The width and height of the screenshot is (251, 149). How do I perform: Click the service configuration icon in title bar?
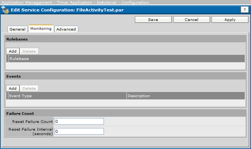coord(6,10)
